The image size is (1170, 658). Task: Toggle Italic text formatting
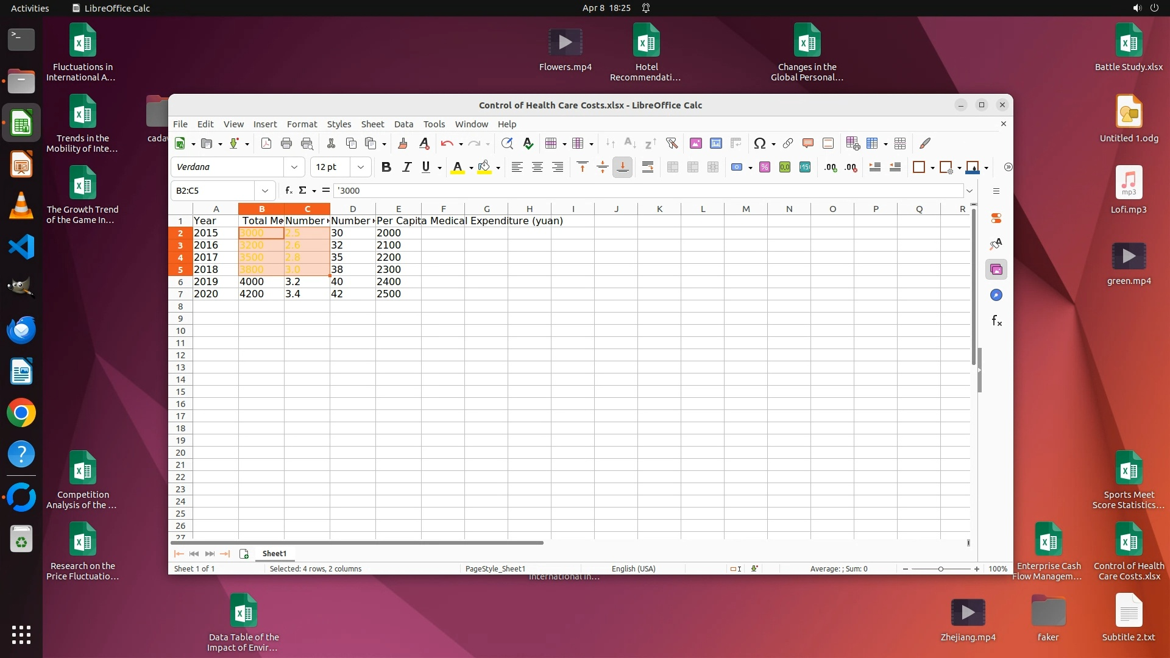(x=406, y=167)
